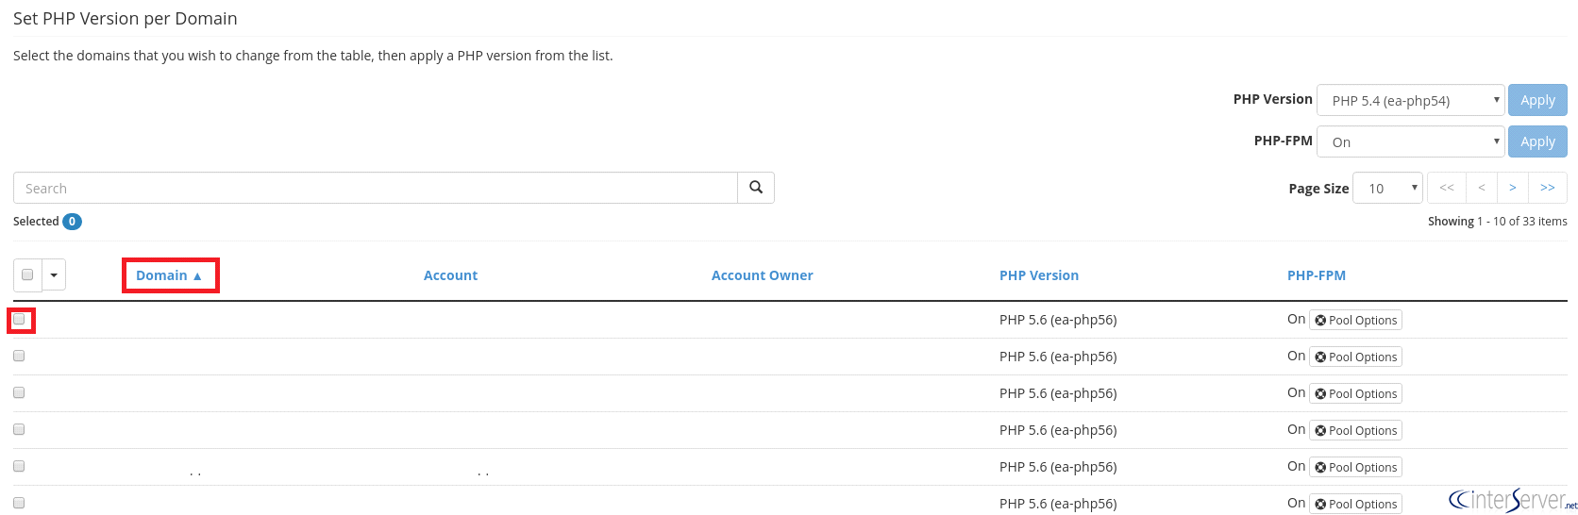Open the PHP-FPM On dropdown
1578x515 pixels.
pyautogui.click(x=1410, y=141)
